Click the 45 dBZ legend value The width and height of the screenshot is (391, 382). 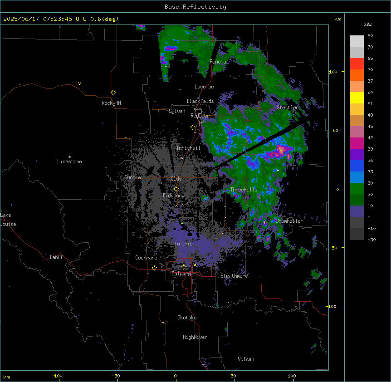point(370,126)
